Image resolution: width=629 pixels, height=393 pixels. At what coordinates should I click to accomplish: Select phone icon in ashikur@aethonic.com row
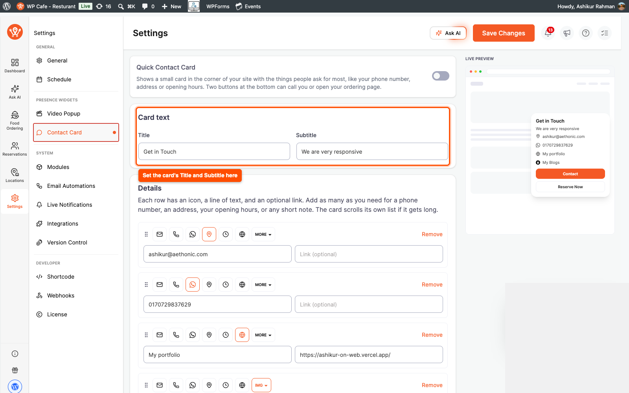coord(176,234)
